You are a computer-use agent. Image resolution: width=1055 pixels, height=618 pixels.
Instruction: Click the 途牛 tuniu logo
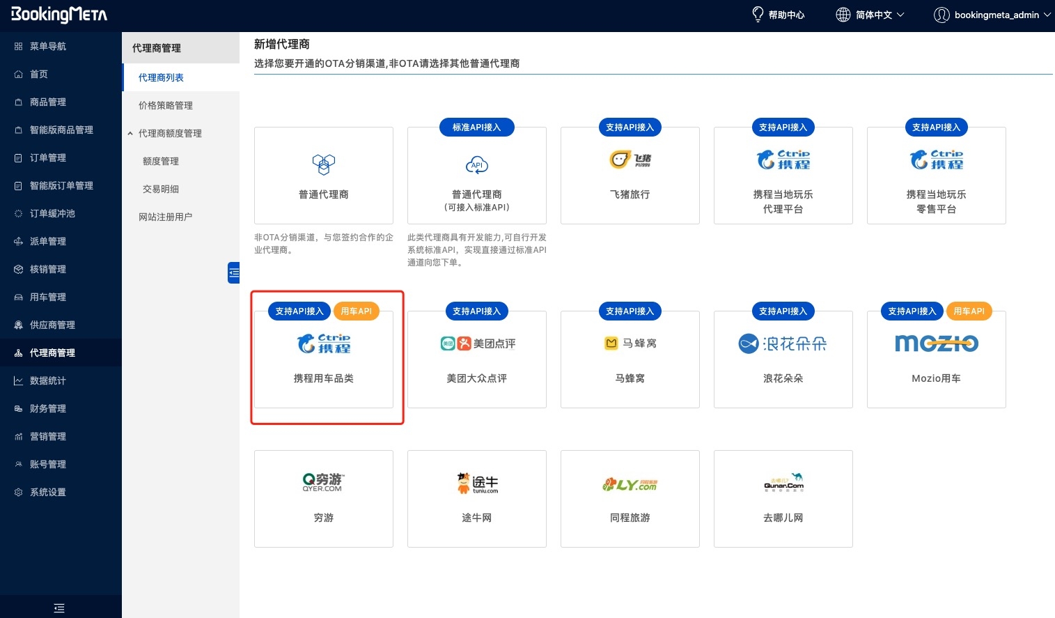point(477,483)
